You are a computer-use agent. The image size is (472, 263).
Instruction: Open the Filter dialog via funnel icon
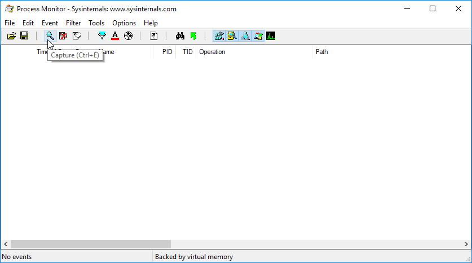coord(102,36)
